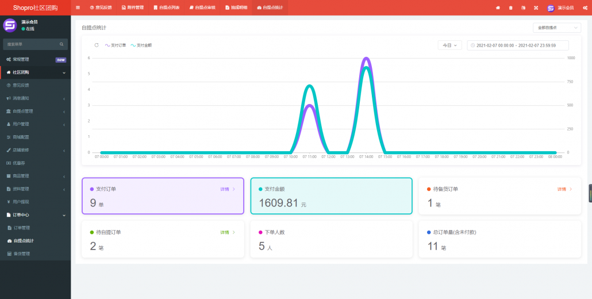Click the trash icon to clear cache
This screenshot has height=299, width=592.
point(510,7)
